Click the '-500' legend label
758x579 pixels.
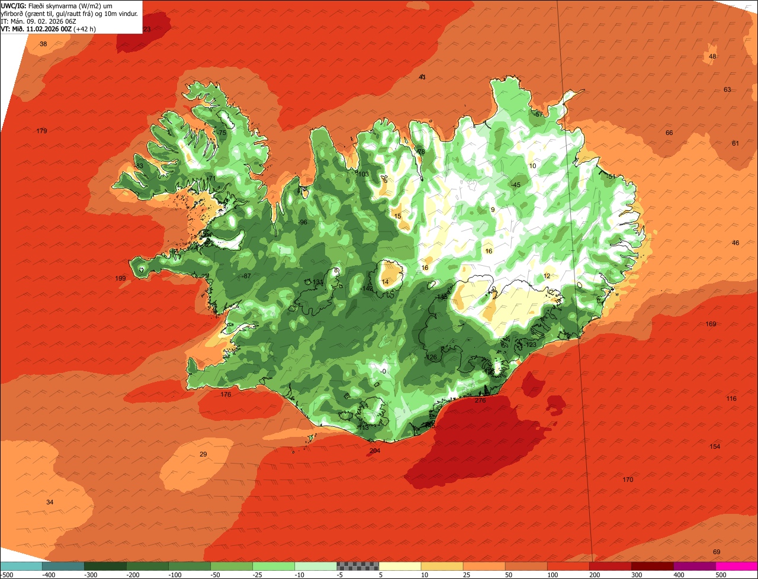coord(7,575)
